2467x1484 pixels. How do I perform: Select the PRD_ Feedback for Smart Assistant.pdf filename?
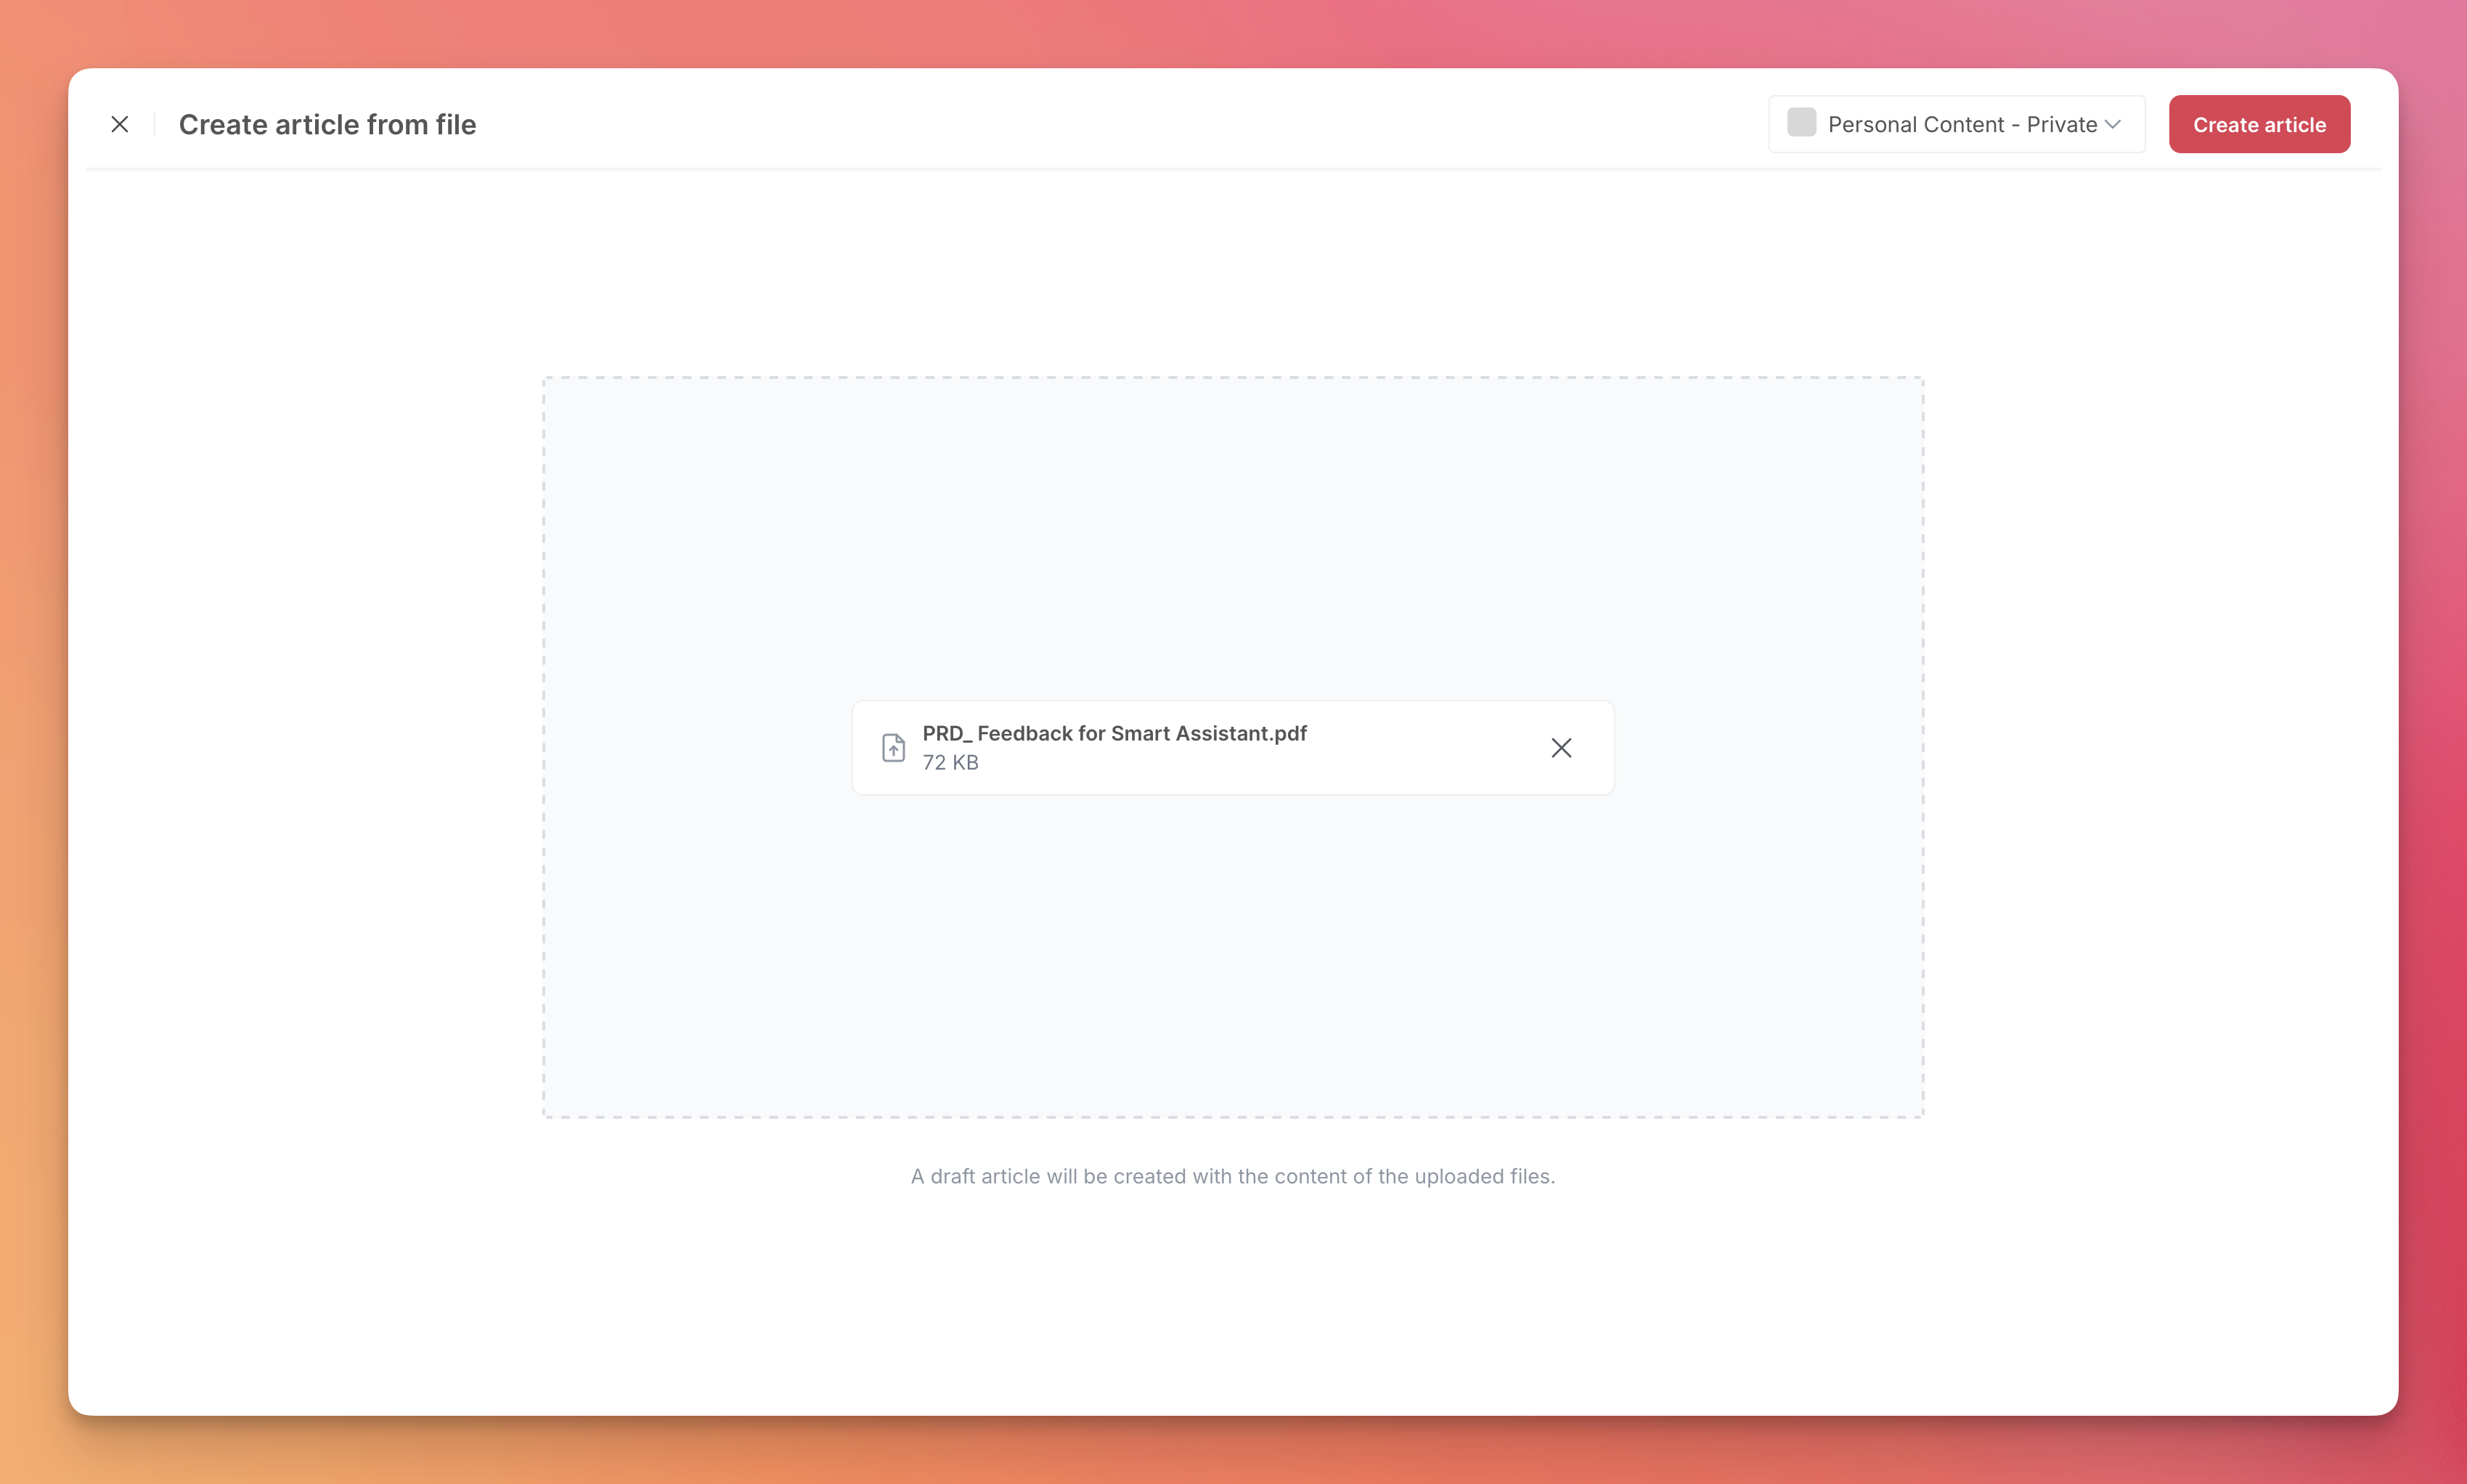1114,733
